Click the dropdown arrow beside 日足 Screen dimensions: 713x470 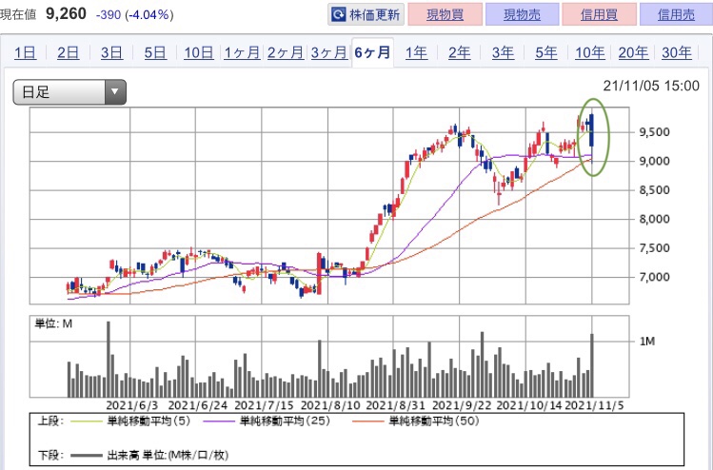tap(115, 92)
